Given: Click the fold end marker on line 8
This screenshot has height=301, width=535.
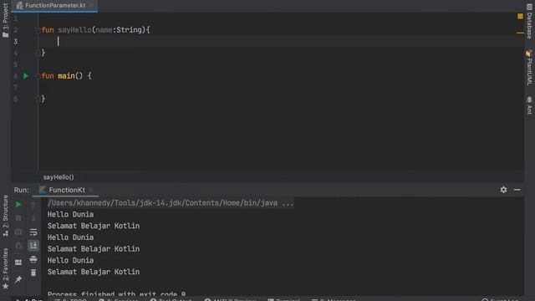Looking at the screenshot, I should [38, 99].
